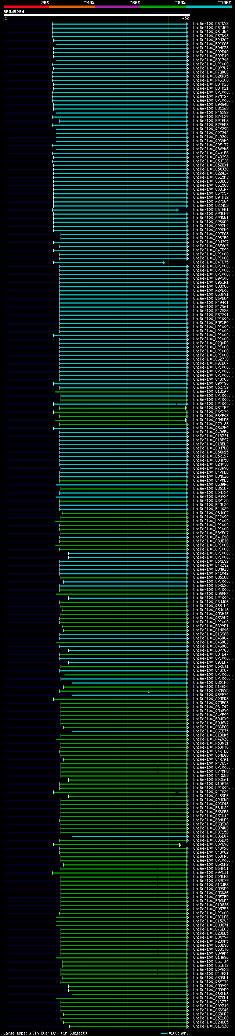Select hit label UniRef100_A9SIE0
Image resolution: width=235 pixels, height=1036 pixels.
coord(211,238)
